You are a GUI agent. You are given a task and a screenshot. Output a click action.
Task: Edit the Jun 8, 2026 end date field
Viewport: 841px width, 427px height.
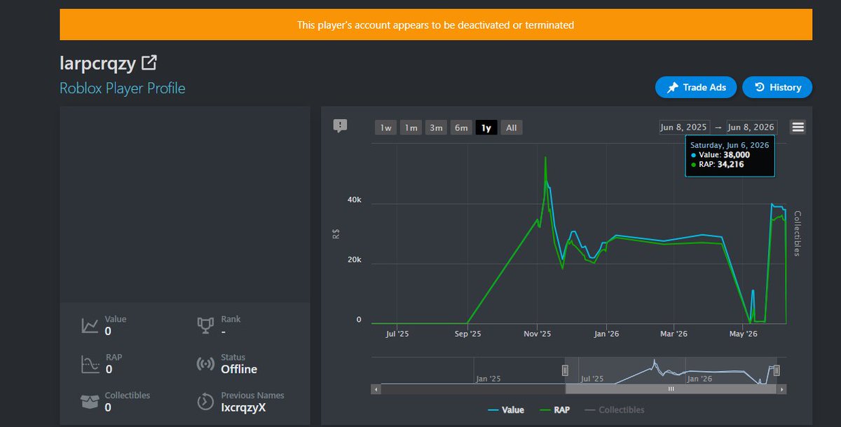coord(752,127)
